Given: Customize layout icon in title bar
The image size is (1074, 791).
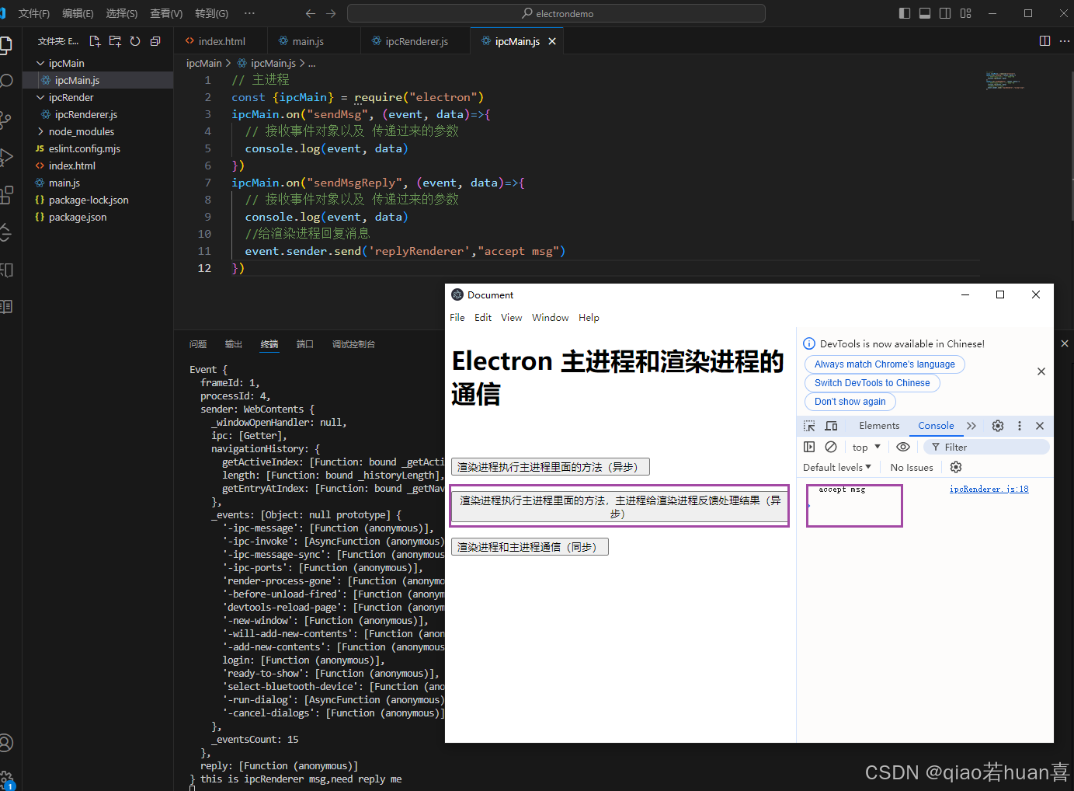Looking at the screenshot, I should [x=965, y=13].
